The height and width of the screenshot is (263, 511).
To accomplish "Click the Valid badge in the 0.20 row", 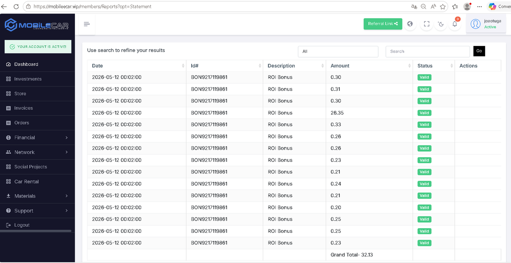I will pyautogui.click(x=424, y=207).
